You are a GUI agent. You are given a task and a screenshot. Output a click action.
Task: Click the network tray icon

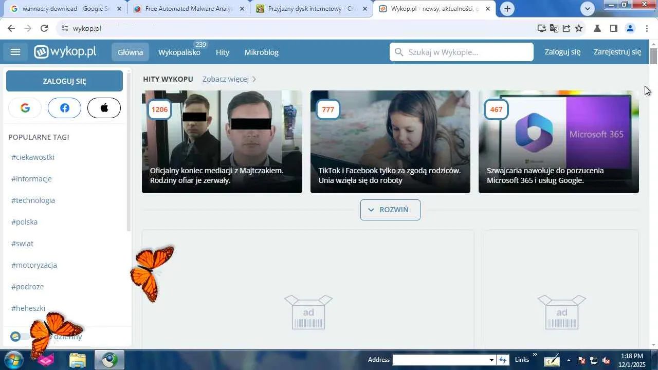coord(594,360)
